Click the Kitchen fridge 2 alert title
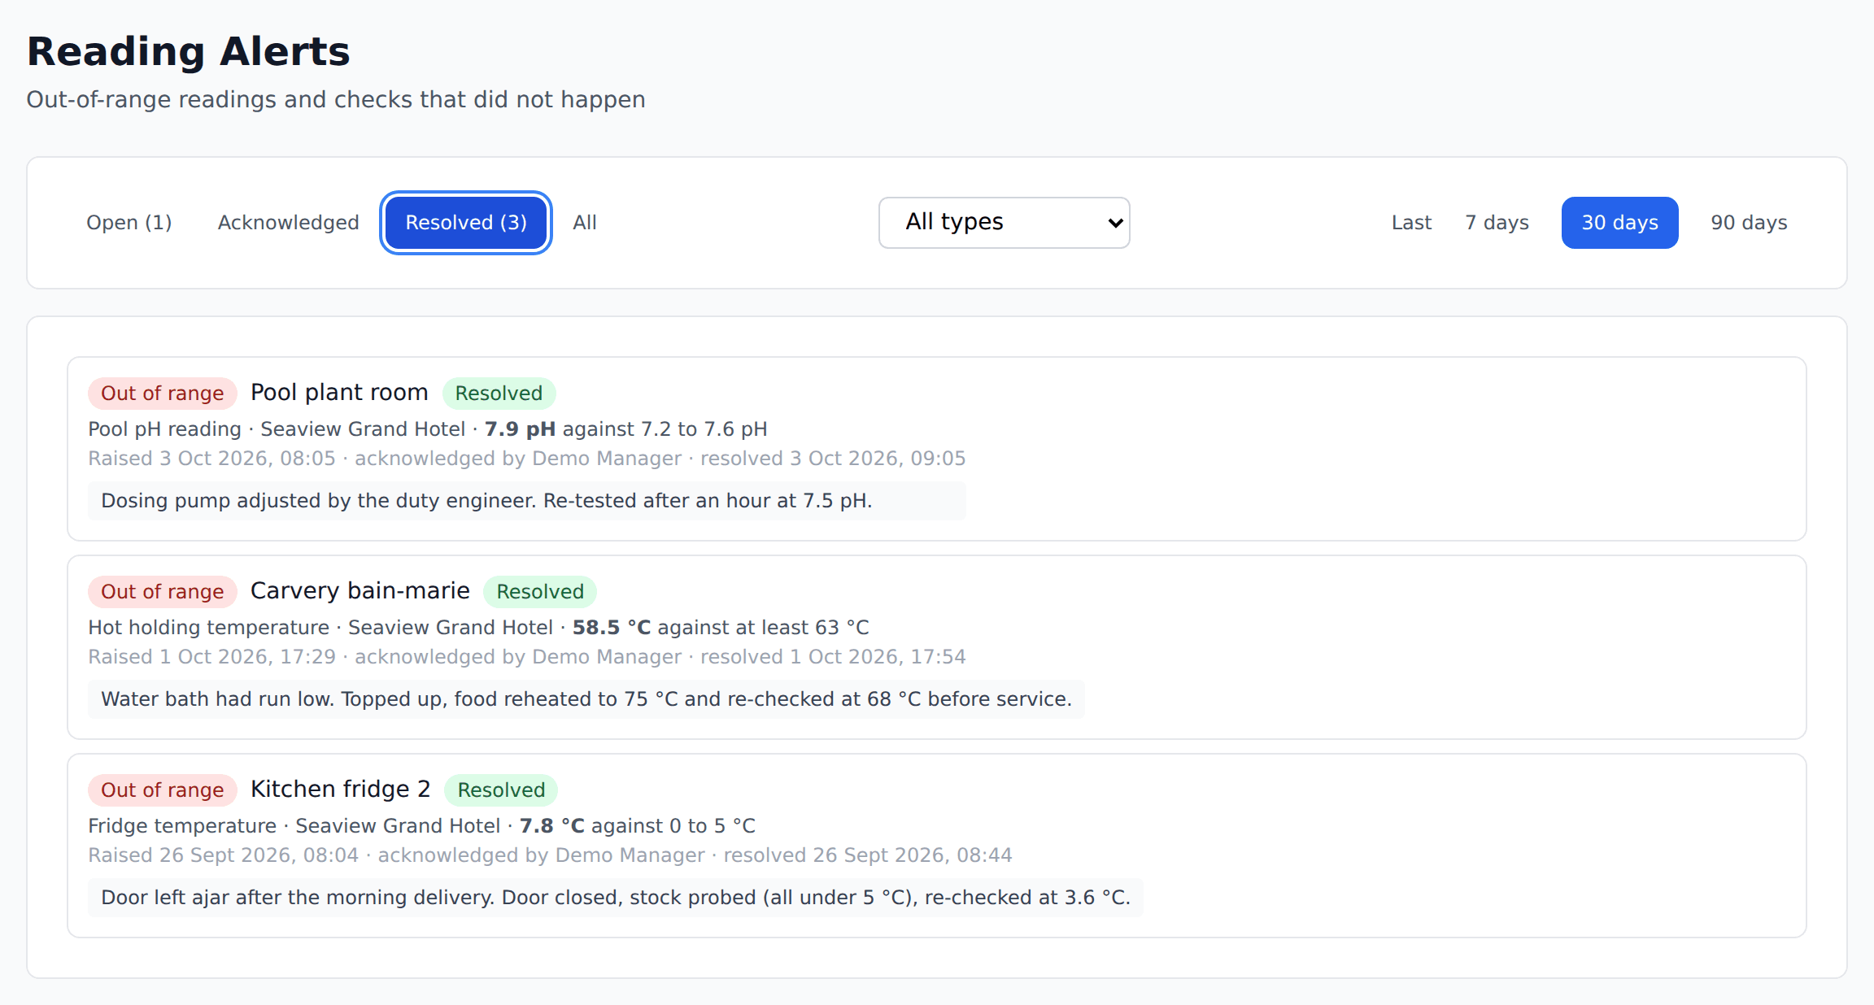 point(340,790)
